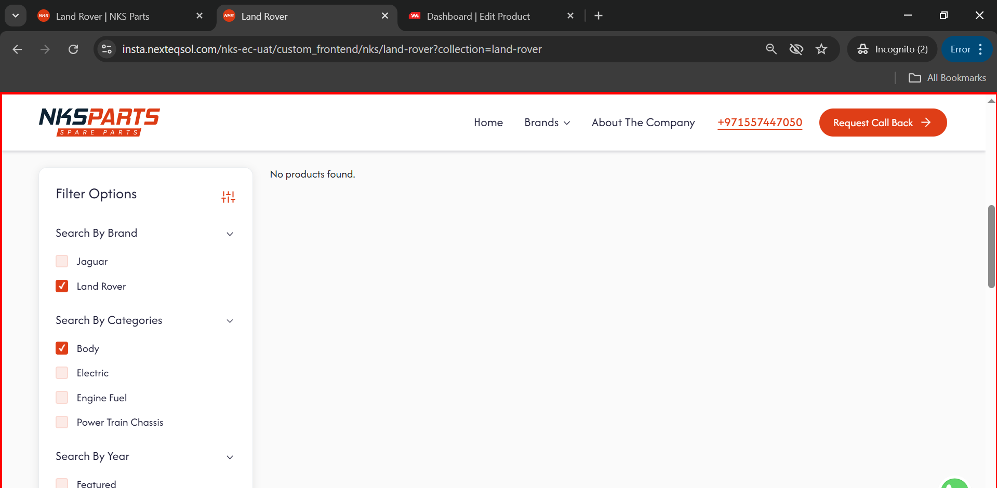
Task: Go to About The Company page
Action: click(643, 123)
